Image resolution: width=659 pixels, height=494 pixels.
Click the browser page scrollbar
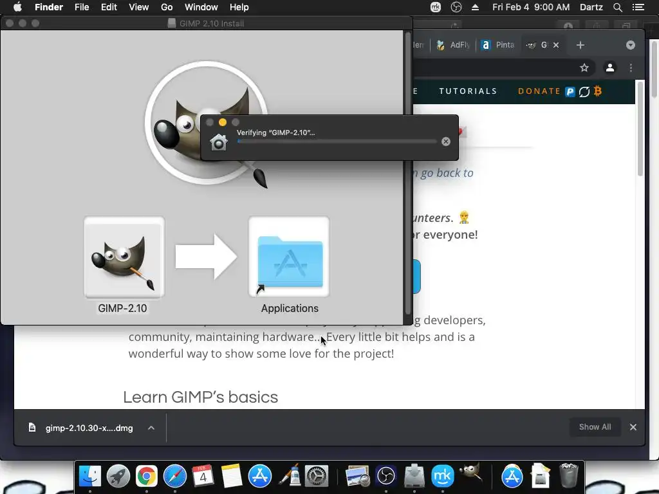(640, 129)
